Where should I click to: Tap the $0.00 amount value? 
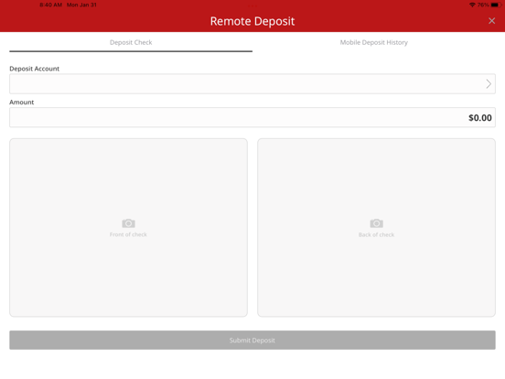[x=480, y=117]
